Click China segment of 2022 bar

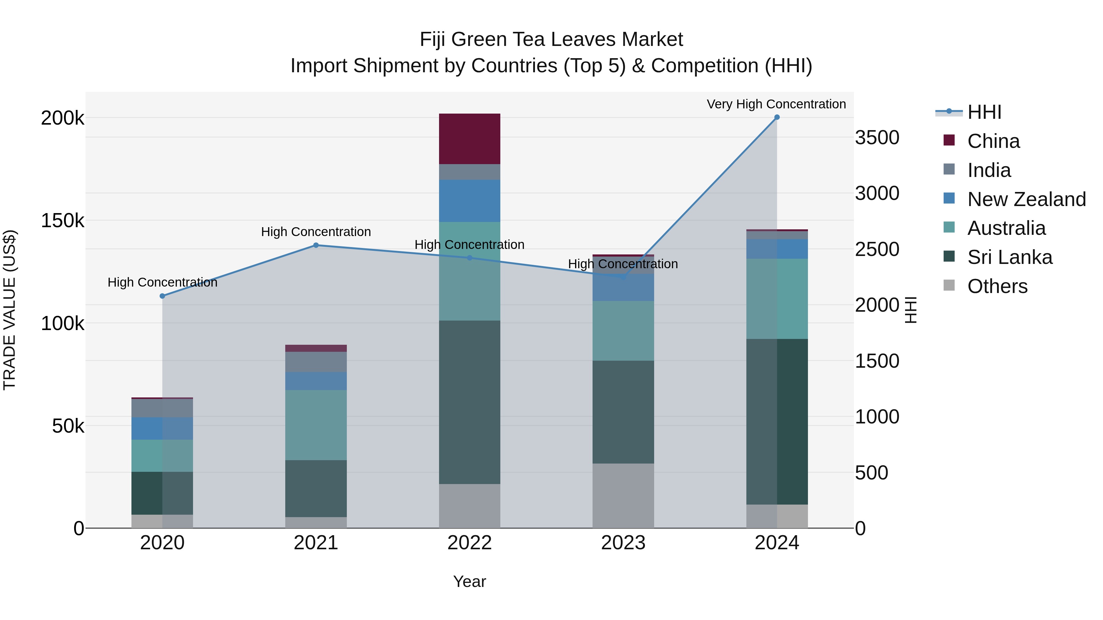470,139
